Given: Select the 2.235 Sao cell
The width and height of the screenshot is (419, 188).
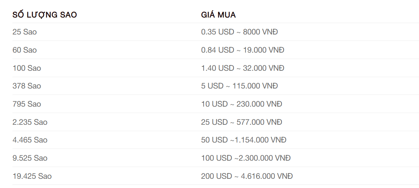Looking at the screenshot, I should pos(30,122).
